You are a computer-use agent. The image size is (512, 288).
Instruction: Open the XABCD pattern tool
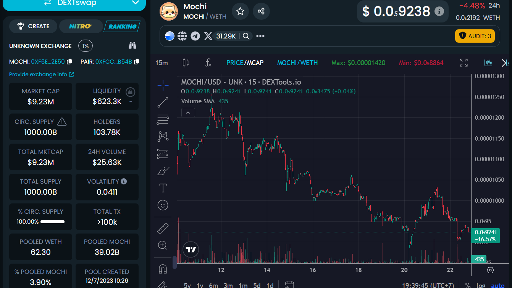click(x=163, y=136)
